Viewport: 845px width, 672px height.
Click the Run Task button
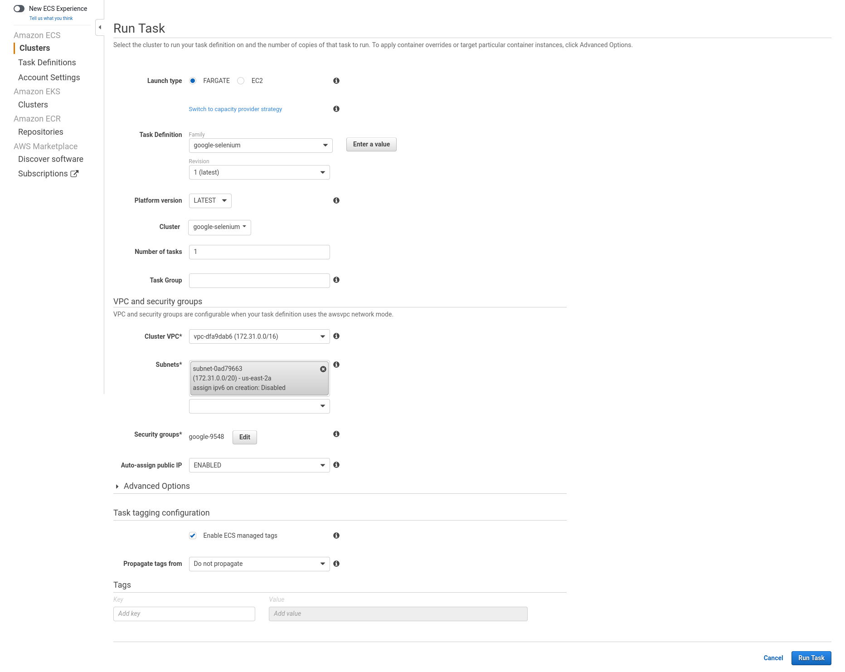[x=811, y=658]
